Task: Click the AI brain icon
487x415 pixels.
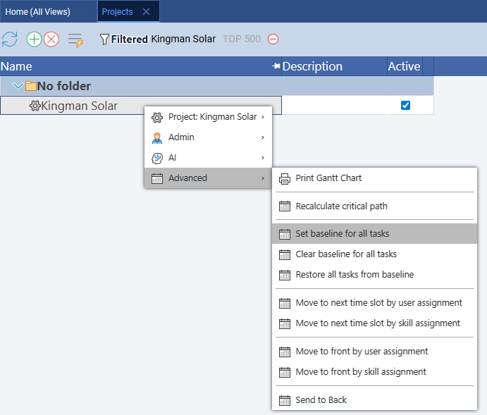Action: [x=157, y=159]
